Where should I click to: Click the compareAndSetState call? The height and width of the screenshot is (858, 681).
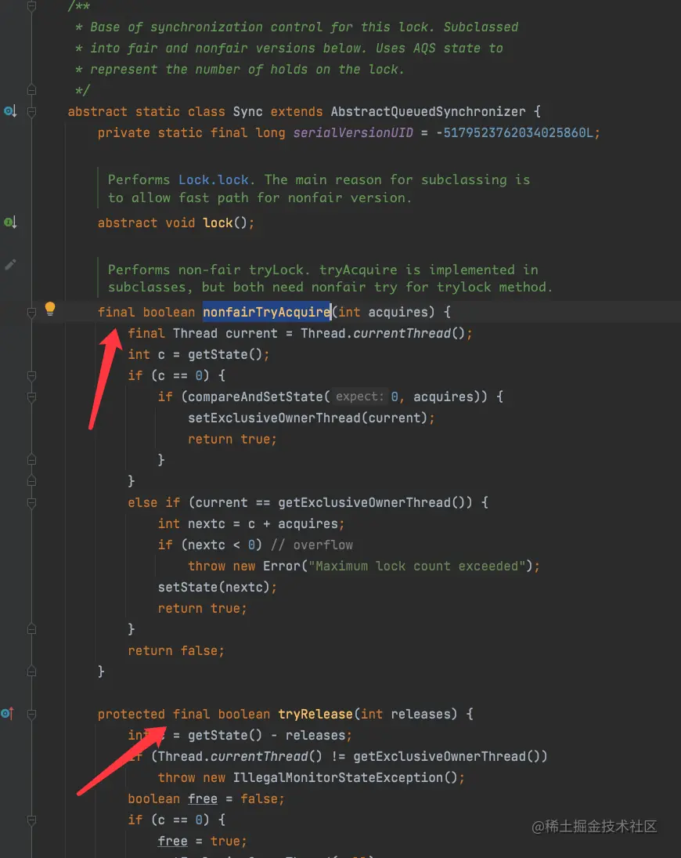pos(255,396)
